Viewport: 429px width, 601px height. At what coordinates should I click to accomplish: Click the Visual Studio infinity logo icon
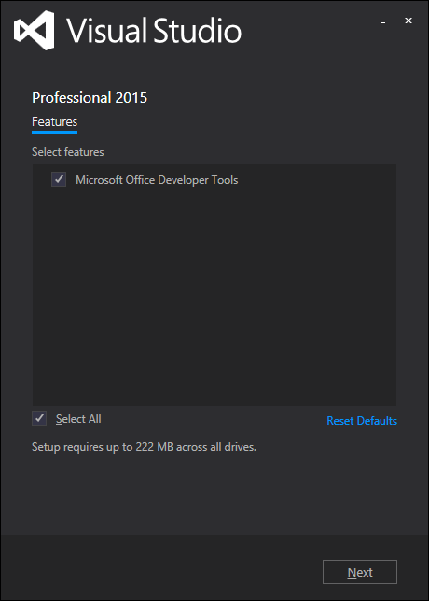[x=34, y=30]
